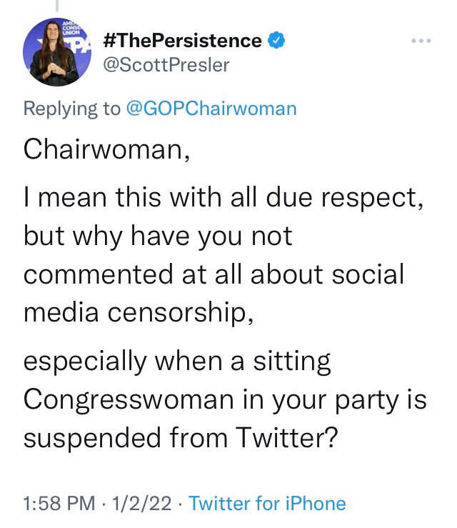The width and height of the screenshot is (457, 528).
Task: Click the thread connector line above avatar
Action: (57, 6)
